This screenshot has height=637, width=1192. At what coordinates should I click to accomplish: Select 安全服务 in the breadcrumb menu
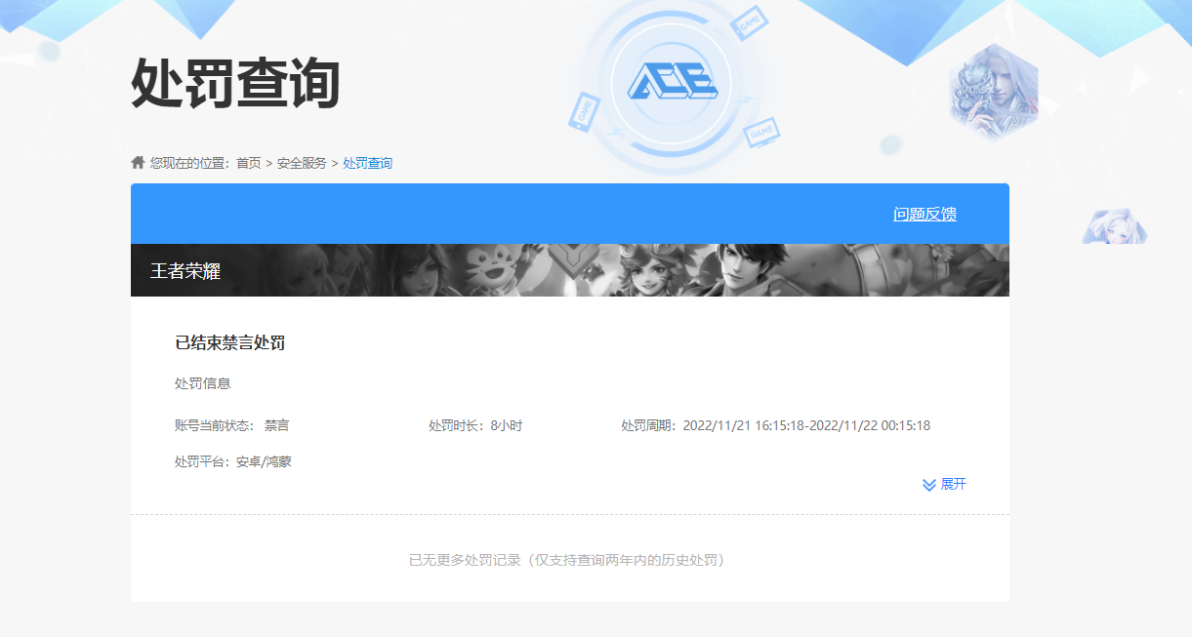303,163
